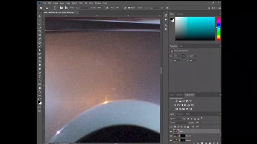Select the Spot Healing Brush tool
The image size is (257, 144).
40,43
